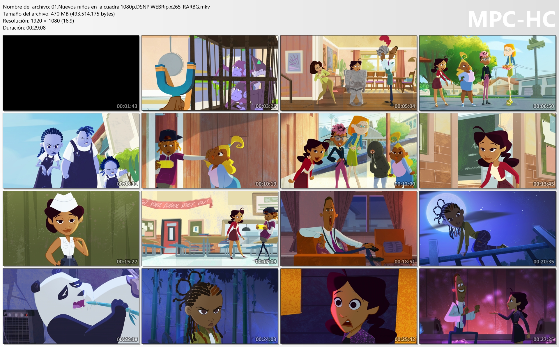
Task: Select the chalkboard classroom thumbnail at 00:13:45
Action: click(487, 151)
